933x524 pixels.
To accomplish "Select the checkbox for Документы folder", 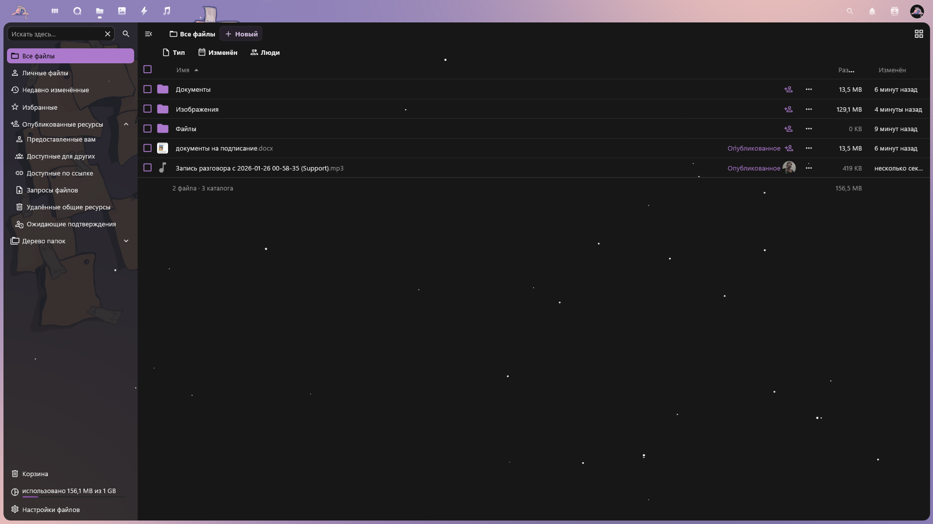I will click(147, 89).
